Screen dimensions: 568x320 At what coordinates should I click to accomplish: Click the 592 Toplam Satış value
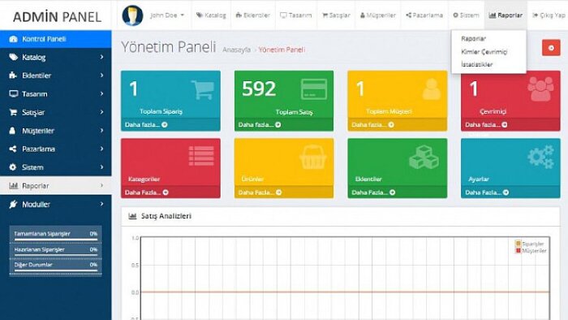pos(259,89)
